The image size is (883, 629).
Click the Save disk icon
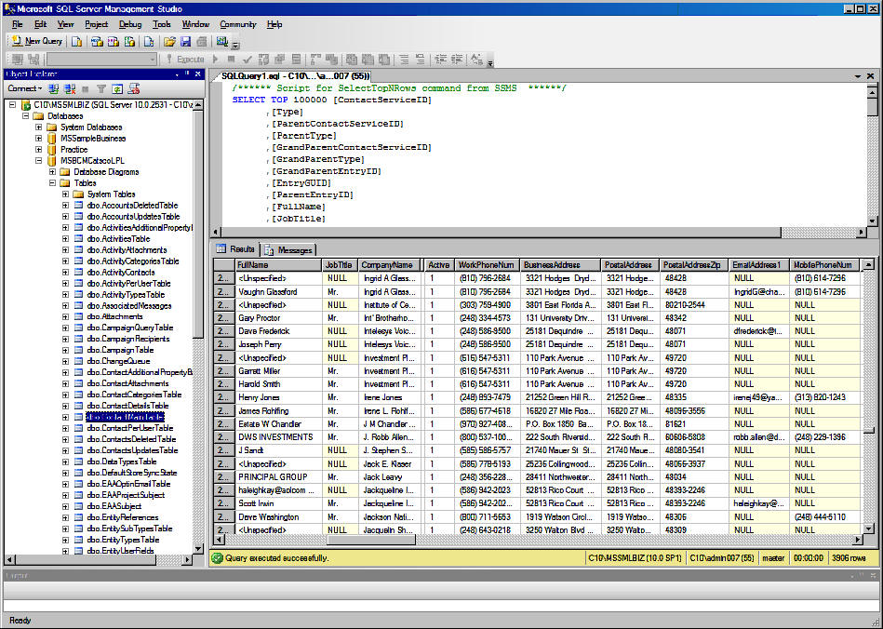point(185,41)
